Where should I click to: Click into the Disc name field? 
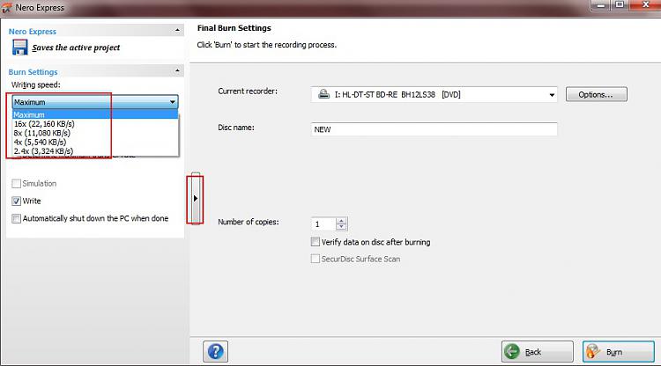click(434, 129)
